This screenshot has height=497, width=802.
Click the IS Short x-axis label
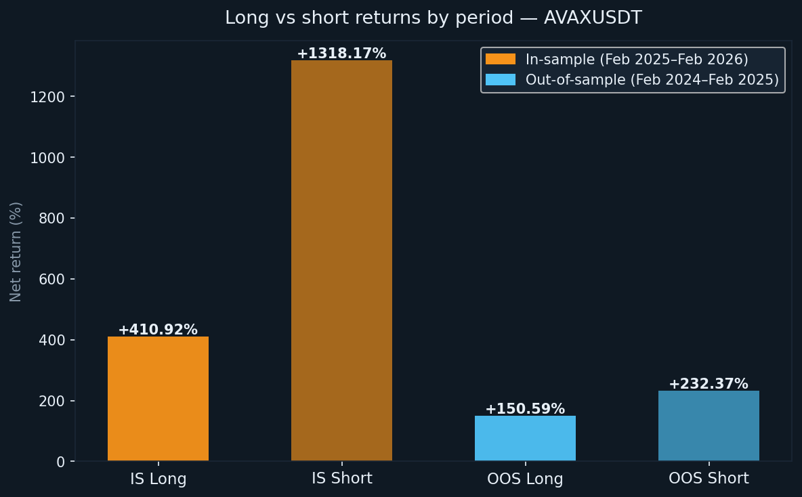342,479
